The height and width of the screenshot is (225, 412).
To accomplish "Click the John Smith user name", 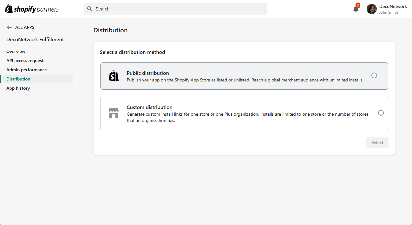I will pyautogui.click(x=389, y=12).
